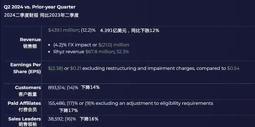This screenshot has height=127, width=255.
Task: Click the $(2.38) EPS value
Action: coord(55,68)
